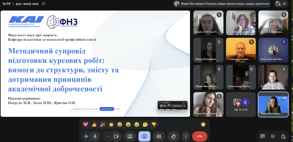
Task: Change the reaction skin tone color
Action: 203,125
